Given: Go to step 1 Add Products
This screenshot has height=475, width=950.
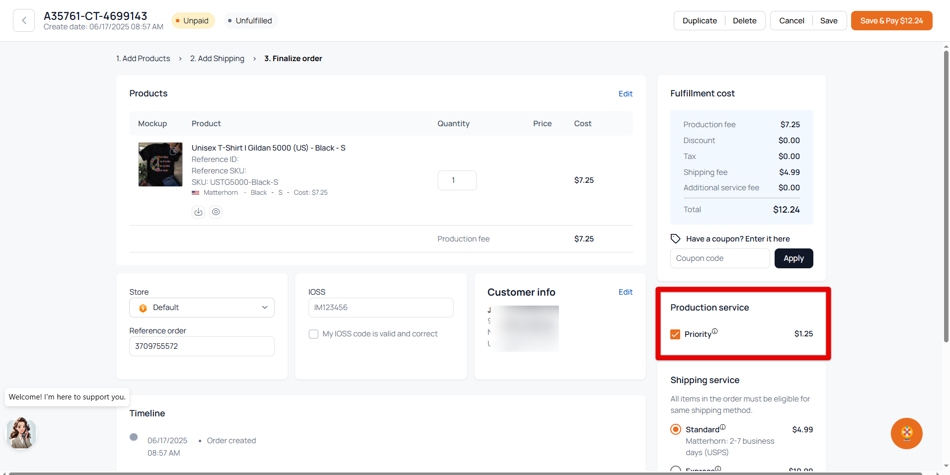Looking at the screenshot, I should click(143, 59).
